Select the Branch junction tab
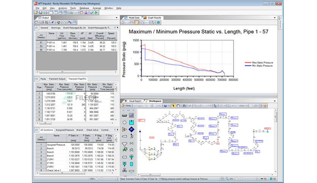This screenshot has height=183, width=317. (80, 130)
